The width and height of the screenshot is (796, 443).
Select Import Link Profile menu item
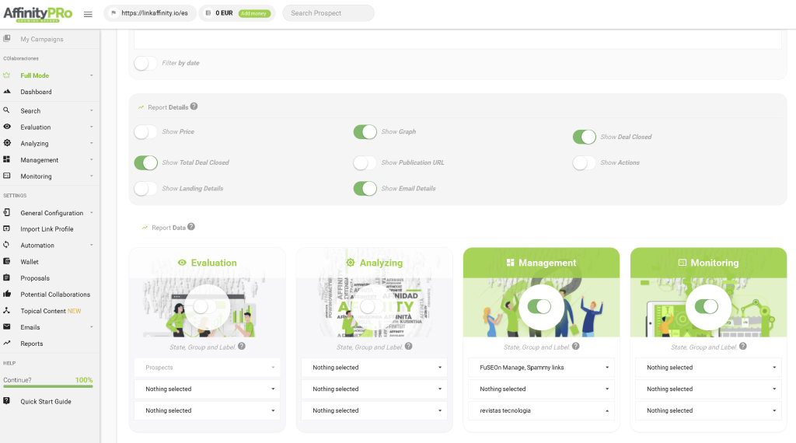pyautogui.click(x=47, y=229)
